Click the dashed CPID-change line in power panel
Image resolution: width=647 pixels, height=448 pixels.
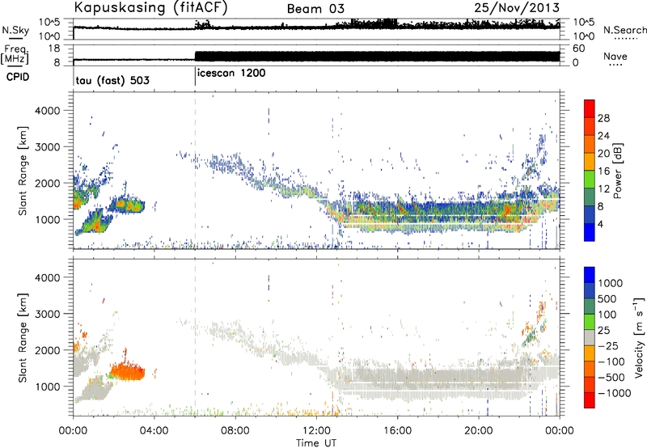(x=195, y=171)
